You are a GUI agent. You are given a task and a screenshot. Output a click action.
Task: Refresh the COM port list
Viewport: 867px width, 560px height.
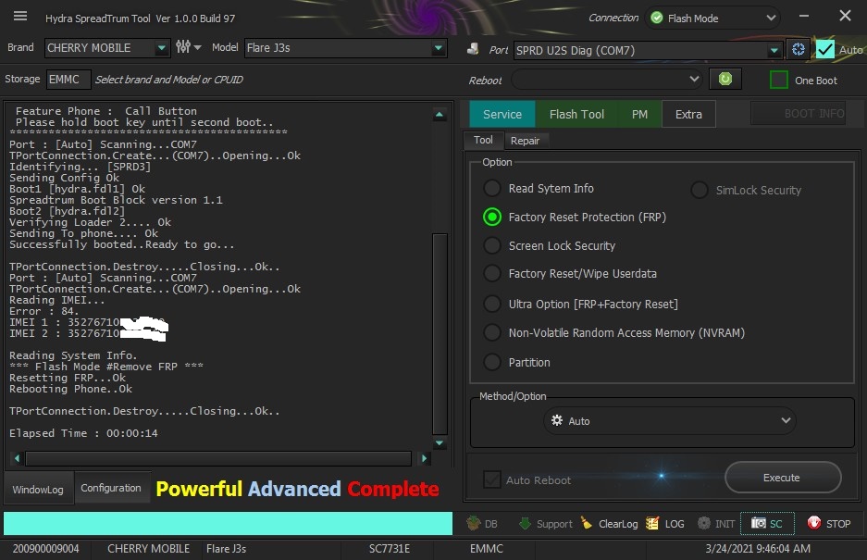pyautogui.click(x=798, y=50)
